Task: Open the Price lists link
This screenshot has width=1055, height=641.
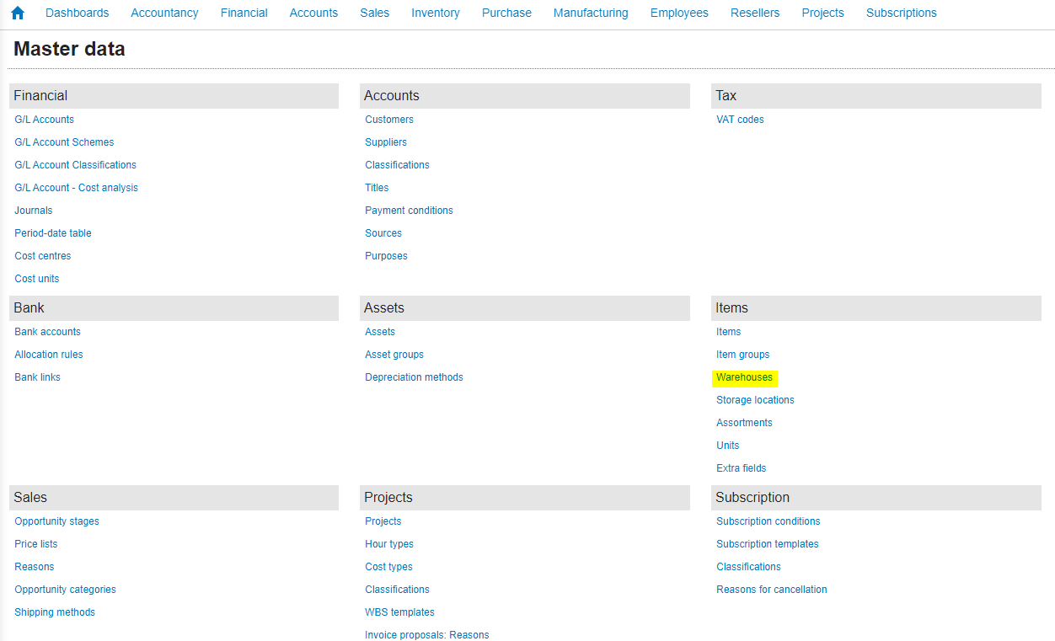Action: (35, 544)
